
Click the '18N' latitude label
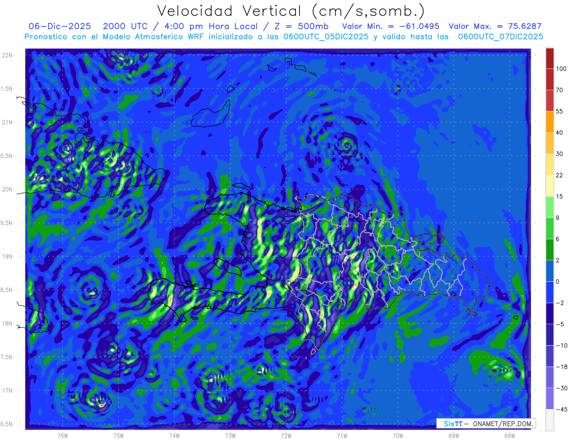pos(8,324)
